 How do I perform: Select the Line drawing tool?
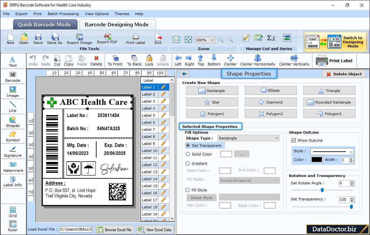click(x=13, y=107)
